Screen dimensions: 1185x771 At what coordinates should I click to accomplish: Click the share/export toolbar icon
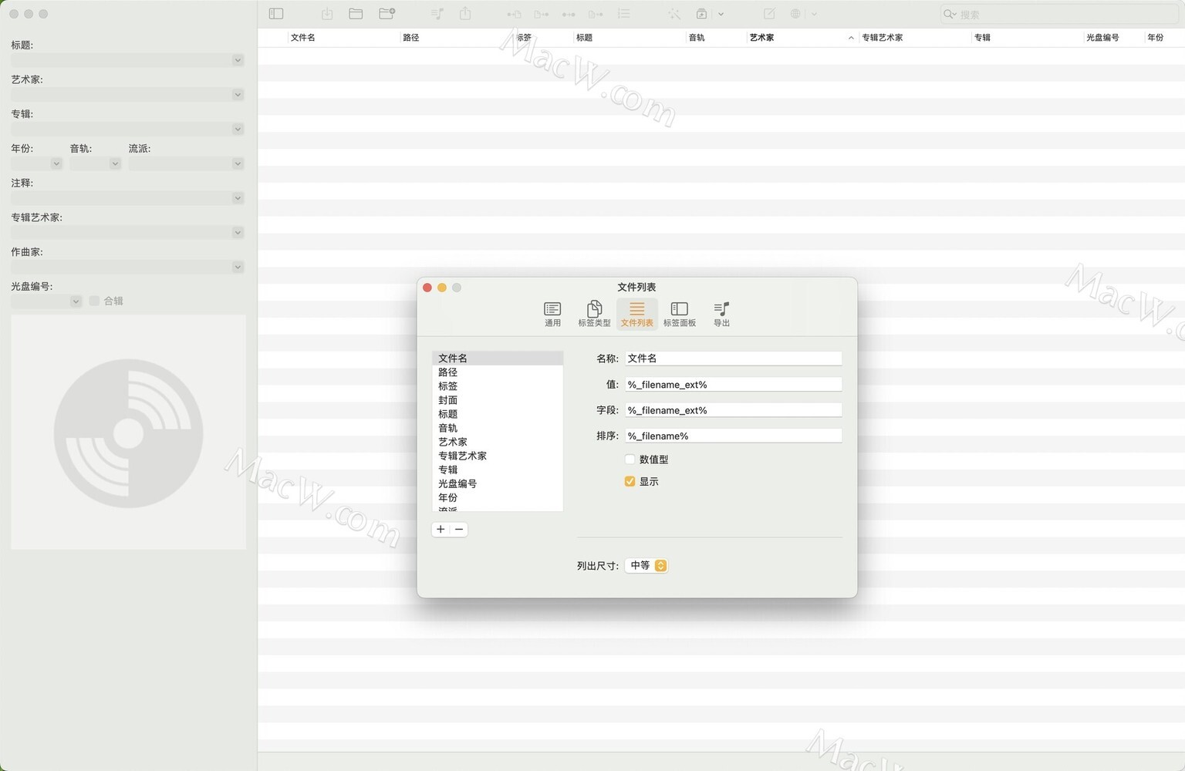[465, 13]
